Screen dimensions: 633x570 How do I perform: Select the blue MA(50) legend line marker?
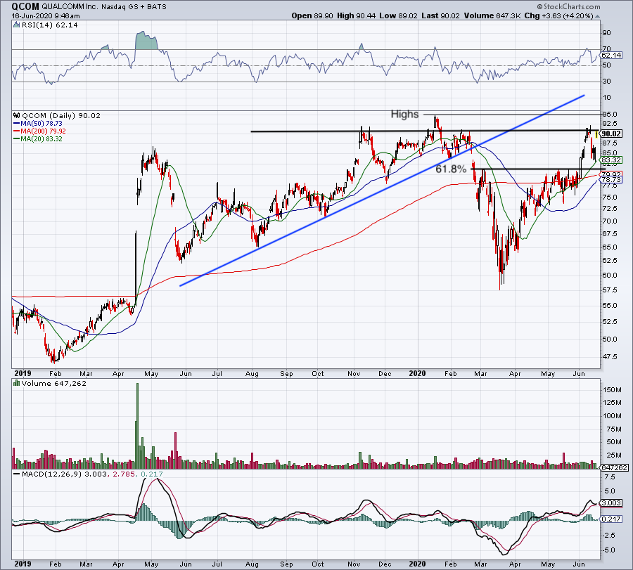click(x=17, y=124)
